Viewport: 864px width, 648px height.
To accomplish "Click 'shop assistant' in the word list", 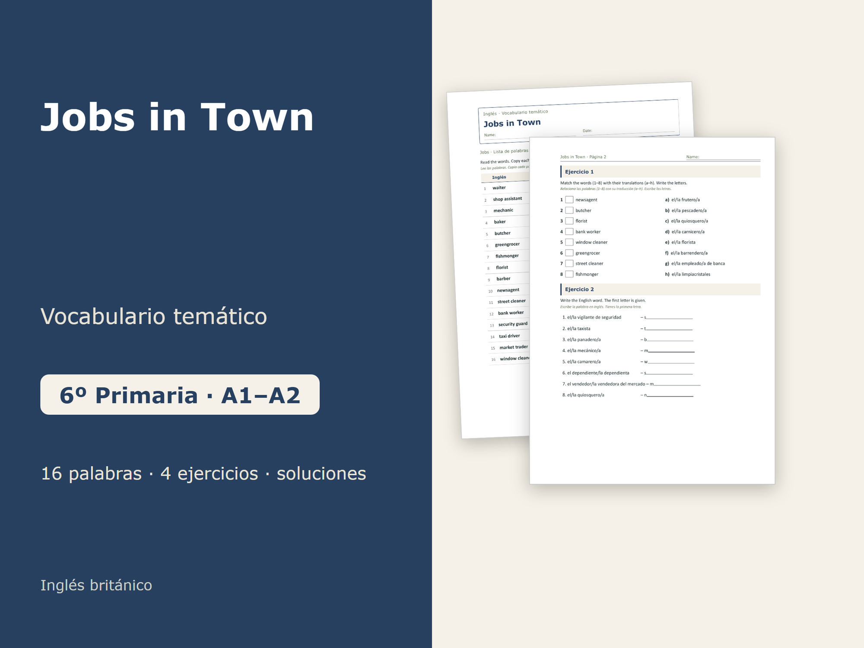I will pos(508,199).
